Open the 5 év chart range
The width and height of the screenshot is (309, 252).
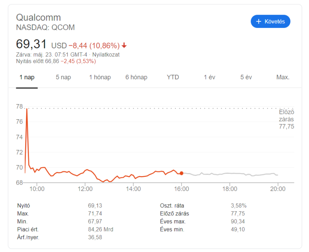[246, 77]
